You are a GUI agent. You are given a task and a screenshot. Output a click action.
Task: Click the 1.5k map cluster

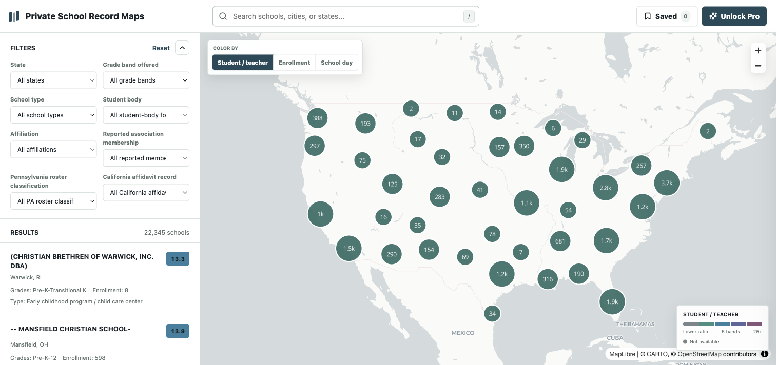[349, 248]
